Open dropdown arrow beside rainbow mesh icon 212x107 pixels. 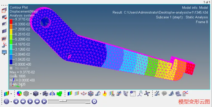11,94
